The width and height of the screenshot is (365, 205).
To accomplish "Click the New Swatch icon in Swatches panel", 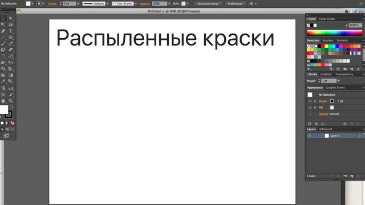I will [352, 69].
